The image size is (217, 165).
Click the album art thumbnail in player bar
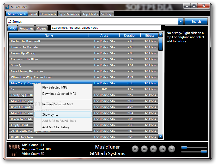click(x=14, y=149)
